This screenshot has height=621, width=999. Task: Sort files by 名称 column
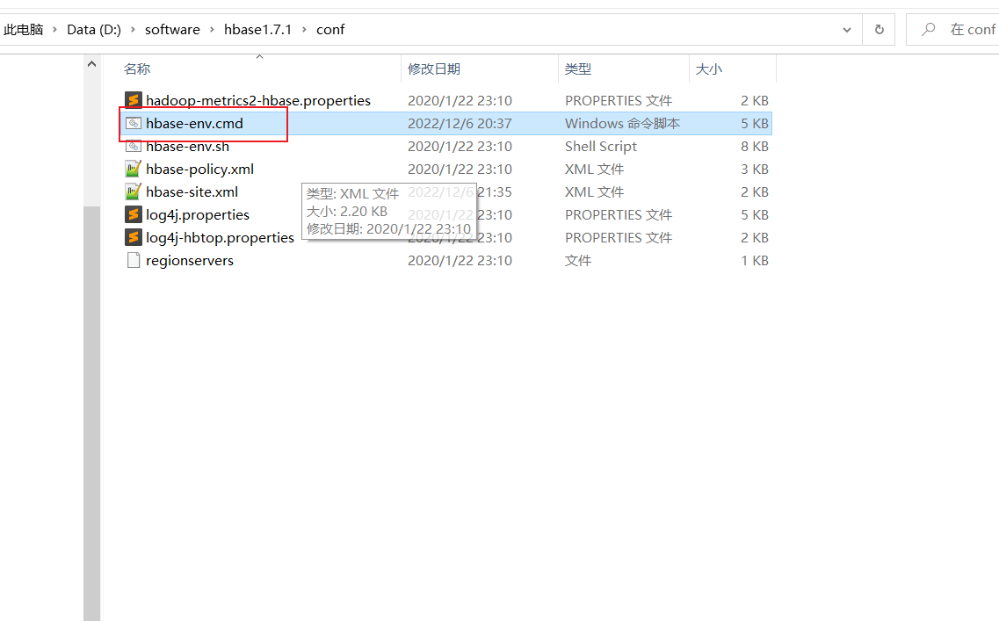[x=137, y=69]
